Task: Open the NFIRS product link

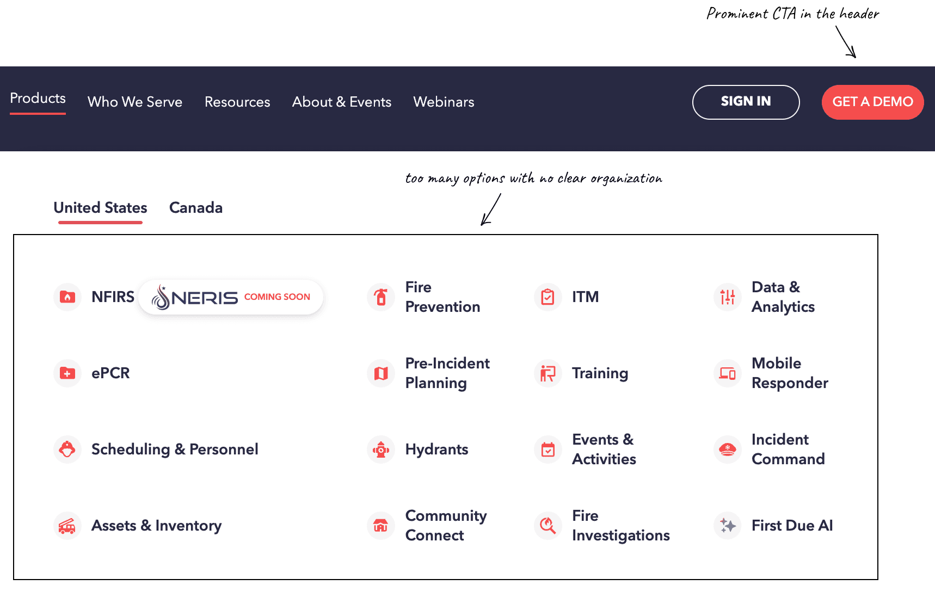Action: click(x=113, y=297)
